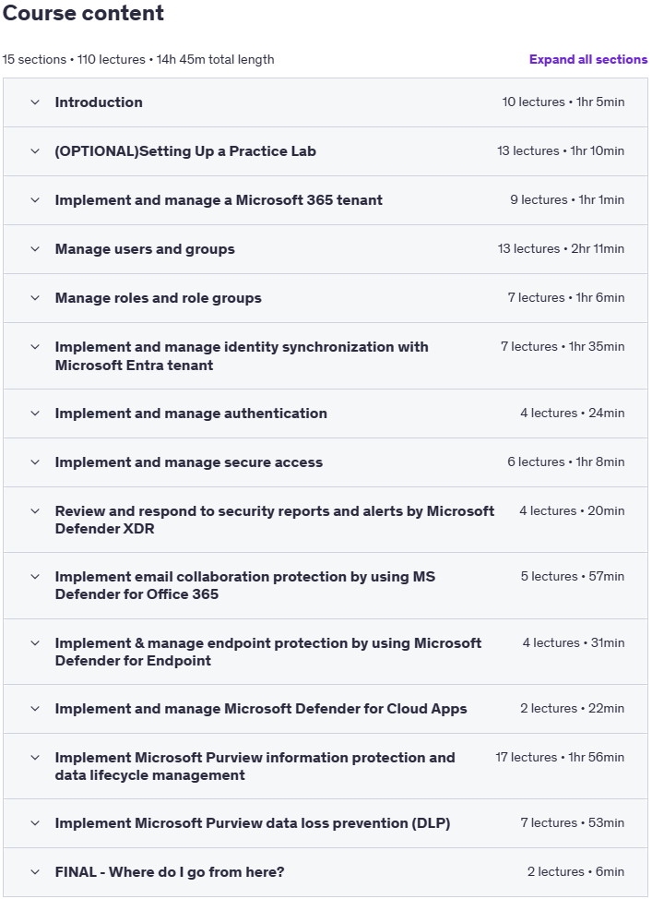Select 'Implement & manage endpoint protection' title
The width and height of the screenshot is (652, 899).
point(268,652)
